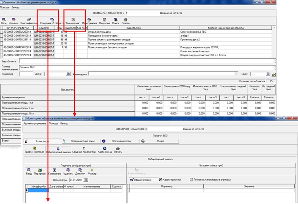Click the Пар.пробы icon in the sample toolbar
Viewport: 298px width, 204px height.
[x=40, y=171]
